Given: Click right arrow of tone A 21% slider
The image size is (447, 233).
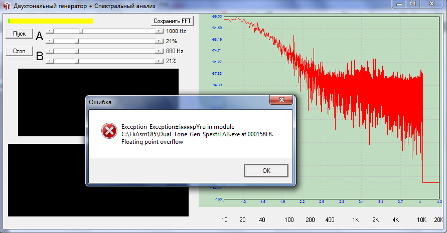Looking at the screenshot, I should (x=160, y=41).
